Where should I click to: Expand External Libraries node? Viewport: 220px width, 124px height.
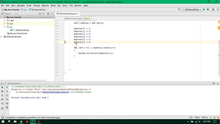[1, 37]
